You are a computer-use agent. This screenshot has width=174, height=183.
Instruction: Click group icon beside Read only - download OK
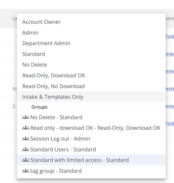25,128
